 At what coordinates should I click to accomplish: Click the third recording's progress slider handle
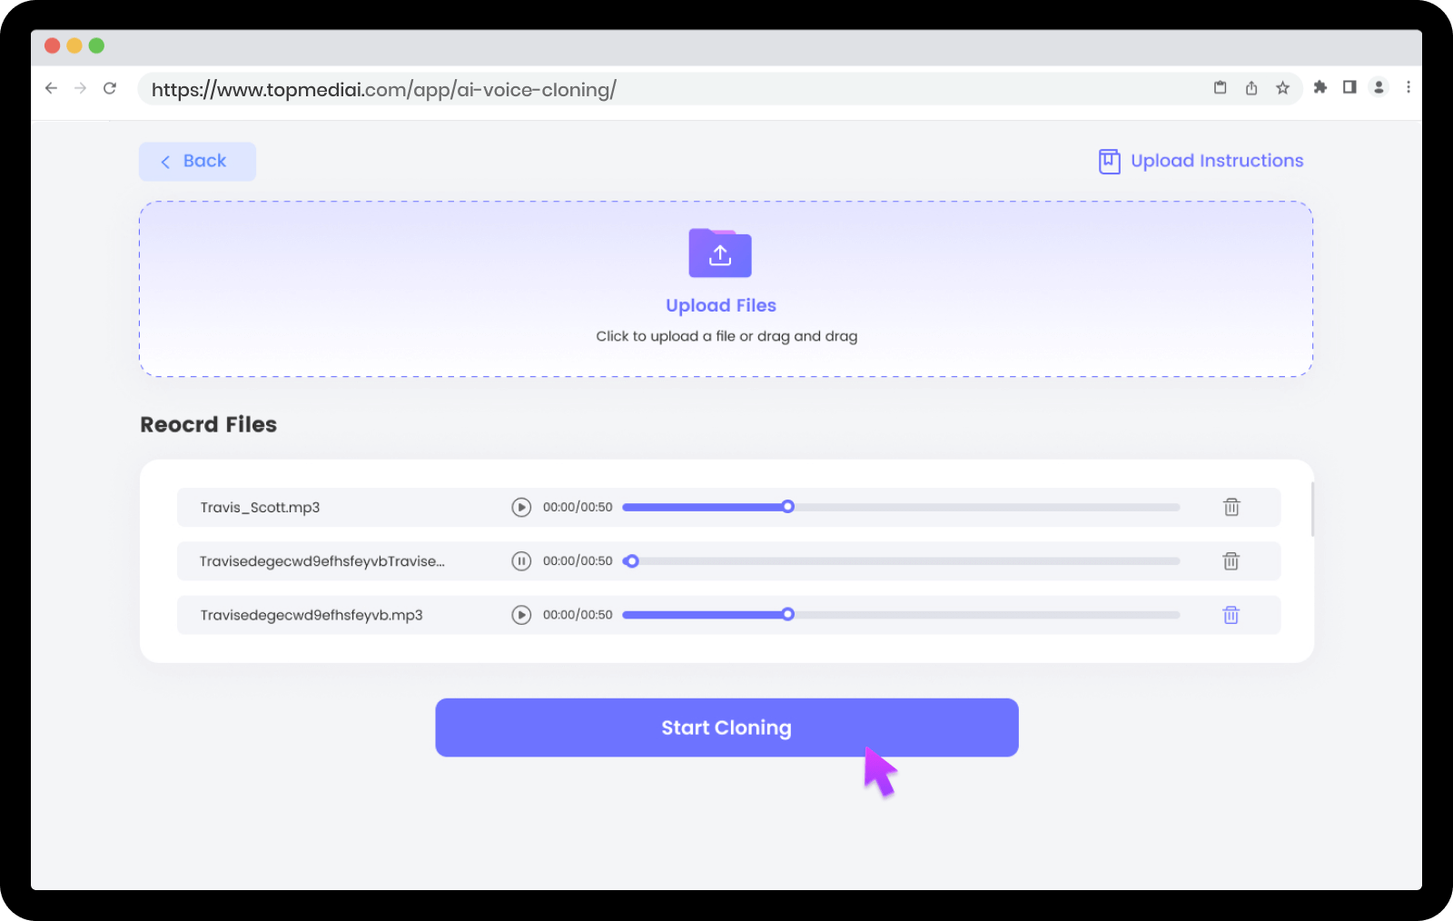click(x=788, y=615)
